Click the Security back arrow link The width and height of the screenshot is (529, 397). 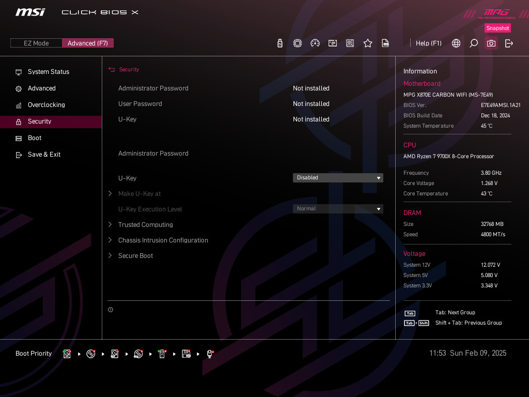(124, 70)
